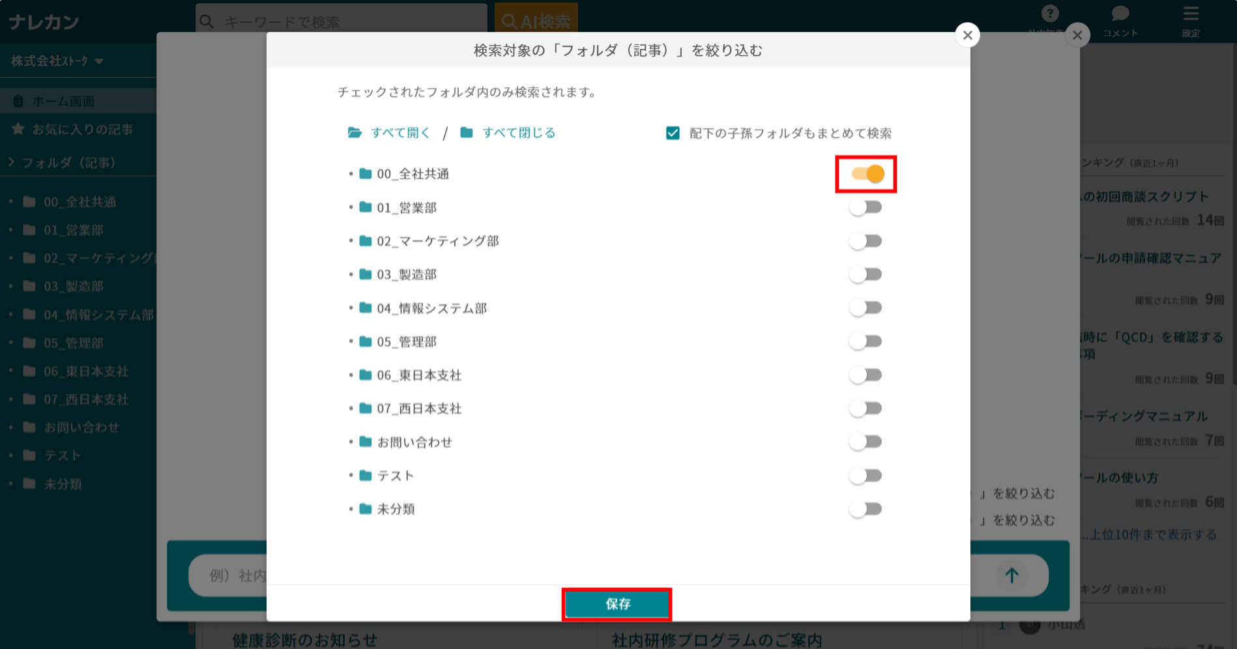
Task: Enable the 04_情報システム部 toggle
Action: (x=866, y=308)
